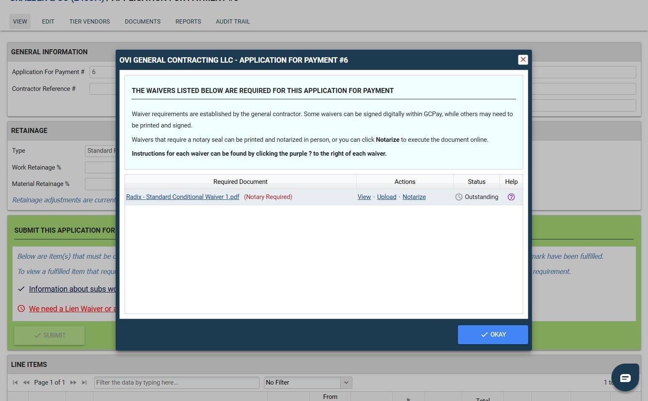Click the checkmark beside Information about subs
Viewport: 648px width, 401px height.
pos(21,289)
